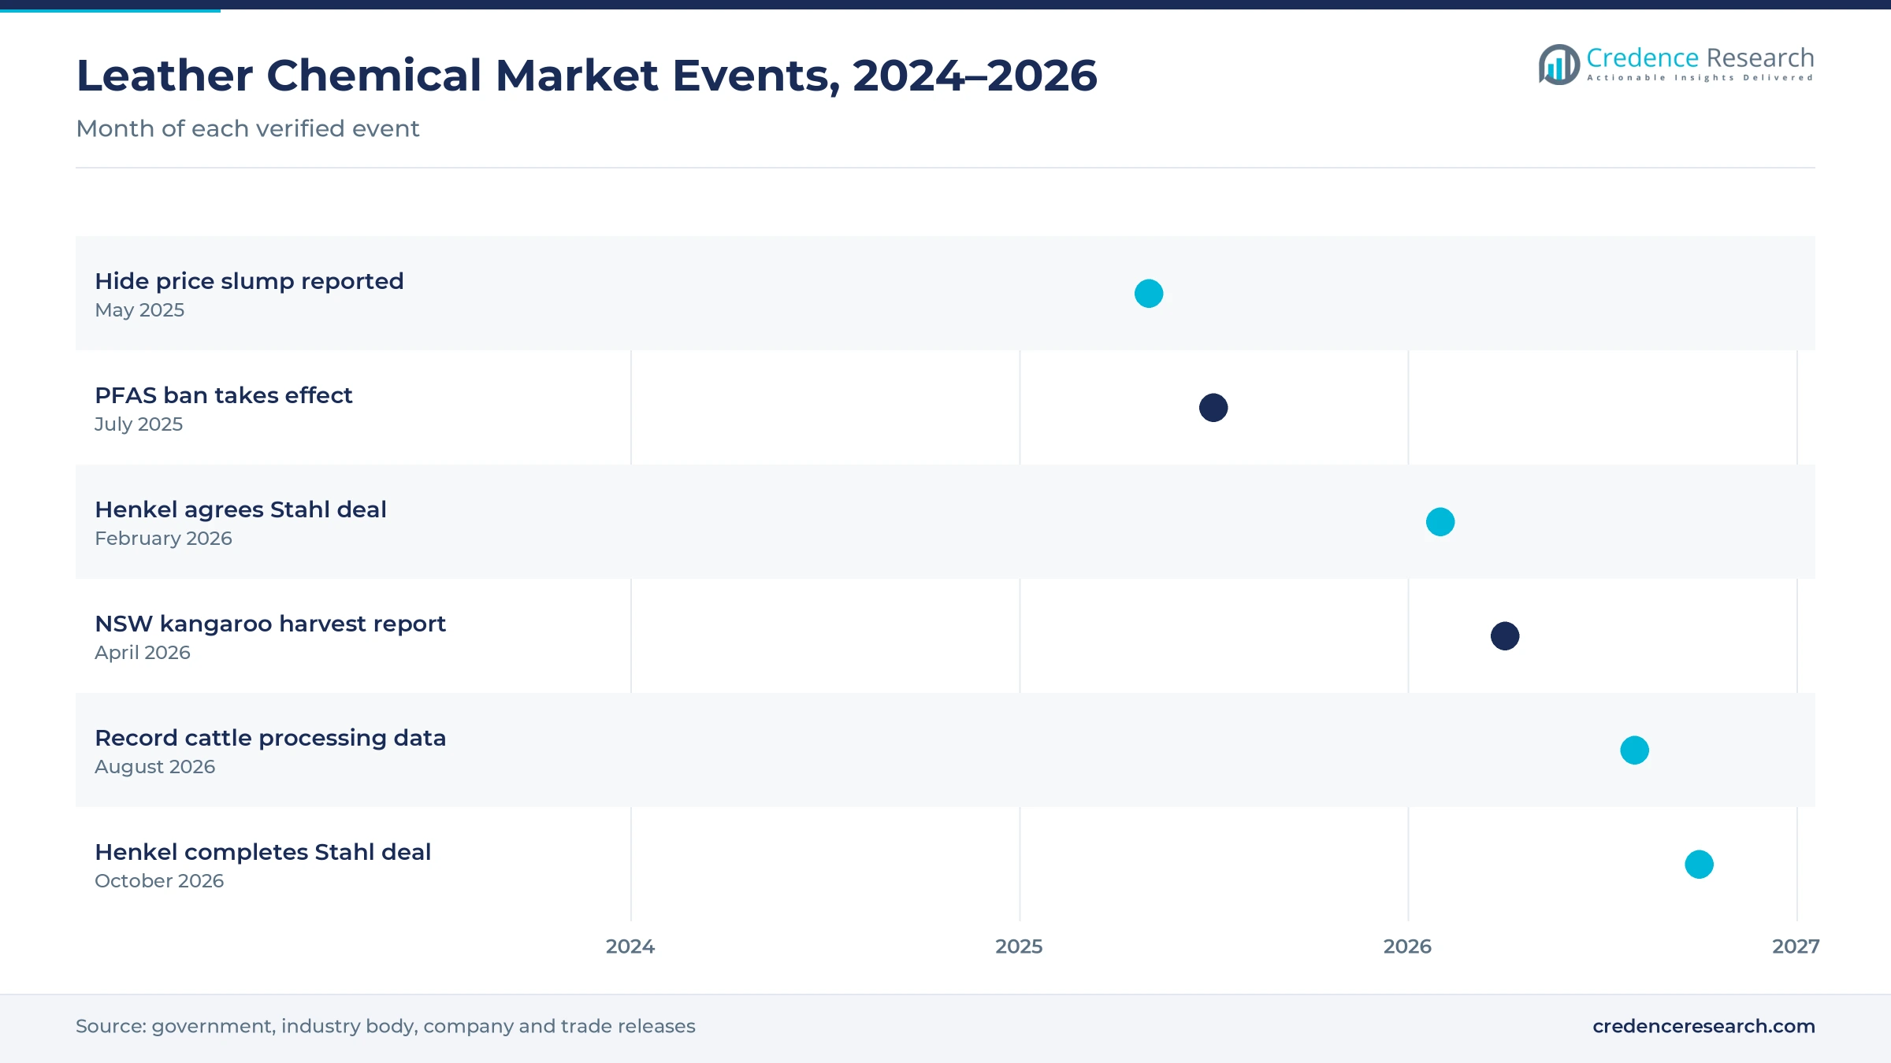Click the Source note in the footer
The width and height of the screenshot is (1891, 1063).
click(x=385, y=1026)
